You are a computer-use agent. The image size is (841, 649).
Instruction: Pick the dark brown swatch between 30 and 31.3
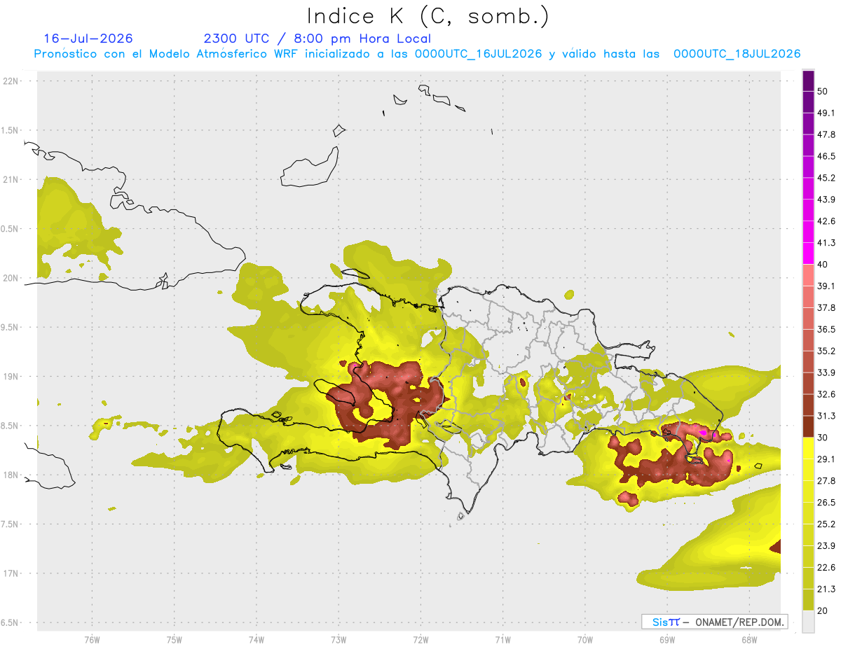pyautogui.click(x=808, y=426)
